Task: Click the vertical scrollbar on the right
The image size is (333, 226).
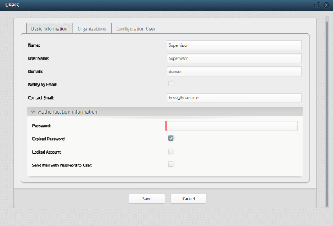Action: 327,112
